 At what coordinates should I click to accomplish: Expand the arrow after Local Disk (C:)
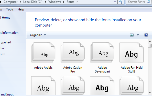46,2
